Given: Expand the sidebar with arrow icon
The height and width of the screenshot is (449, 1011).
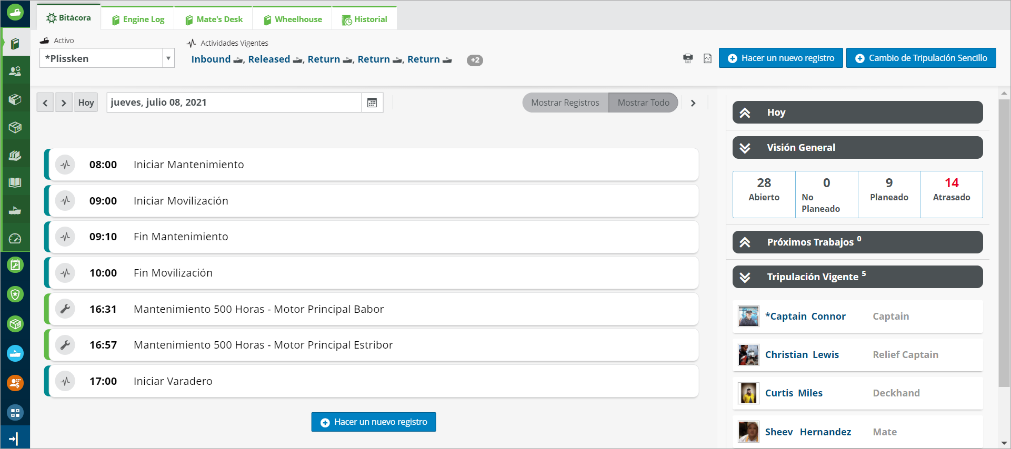Looking at the screenshot, I should (14, 438).
